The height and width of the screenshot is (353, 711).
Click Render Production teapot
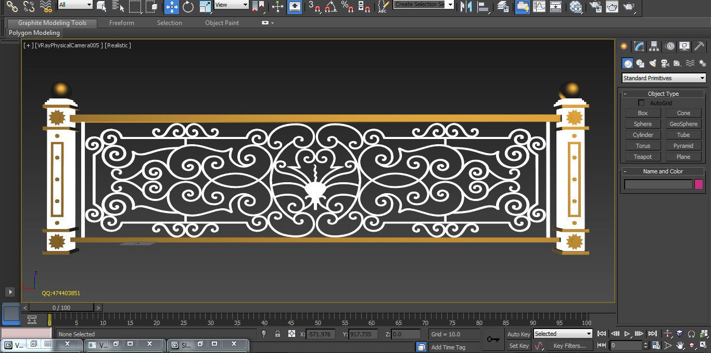point(629,6)
